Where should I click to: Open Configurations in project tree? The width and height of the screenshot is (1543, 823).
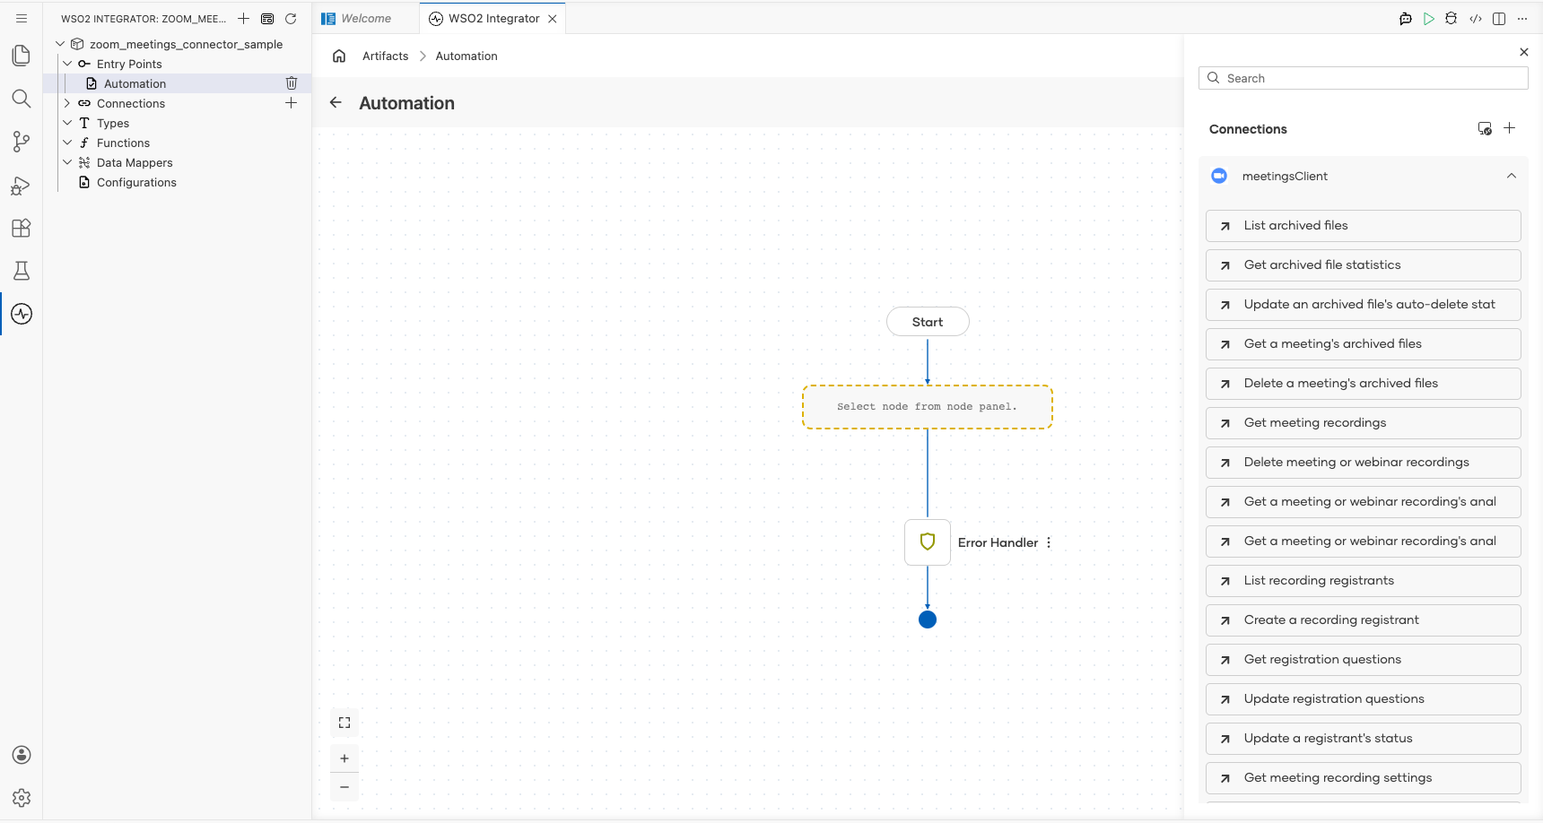pos(136,182)
